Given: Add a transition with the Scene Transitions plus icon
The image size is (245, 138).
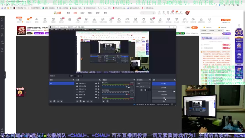Looking at the screenshot, I should click(141, 90).
